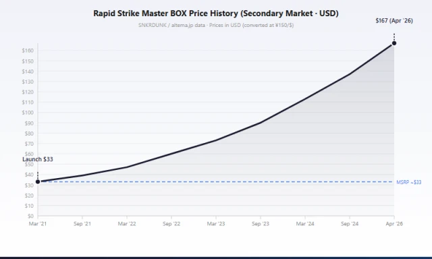Click the 'MSRP ~$33' reference line label
The width and height of the screenshot is (432, 259).
(x=409, y=182)
